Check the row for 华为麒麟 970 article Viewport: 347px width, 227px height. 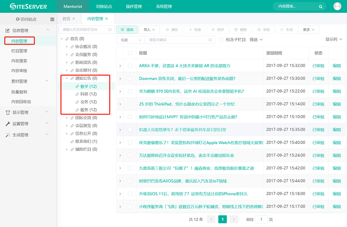[130, 91]
